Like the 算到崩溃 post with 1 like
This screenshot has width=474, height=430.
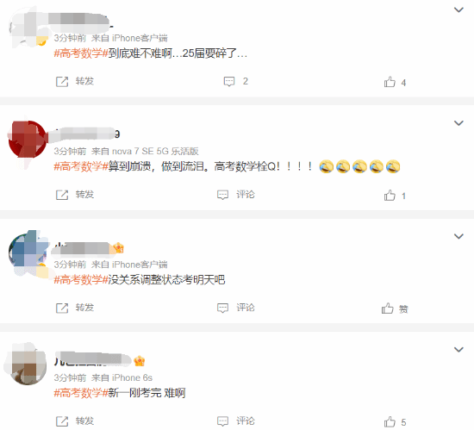click(x=390, y=196)
